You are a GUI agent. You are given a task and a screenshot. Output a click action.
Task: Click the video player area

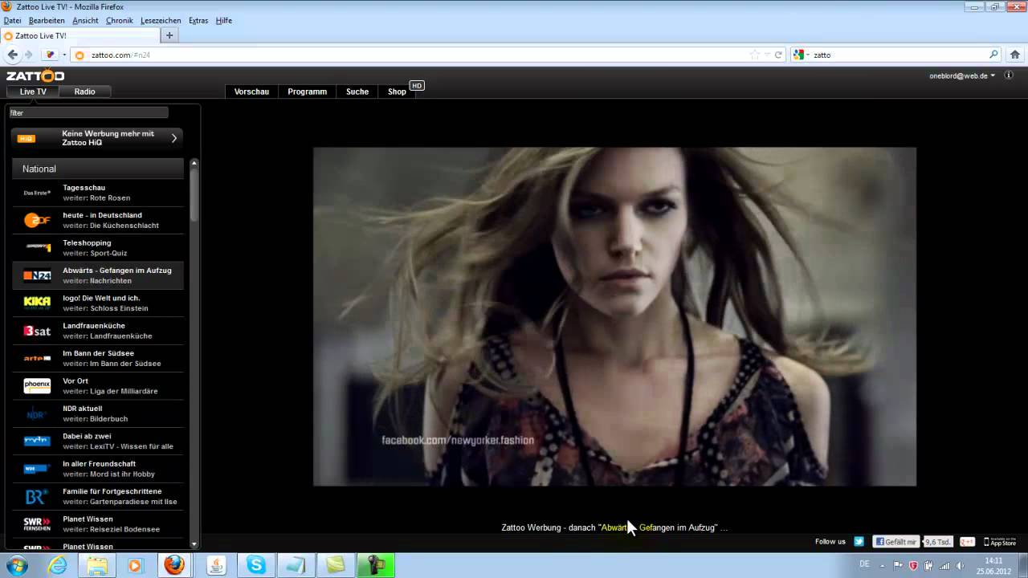(614, 316)
